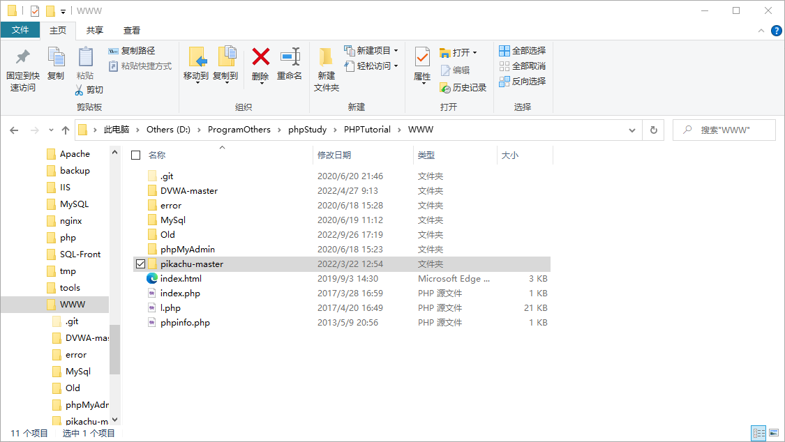Click the Up one level arrow
The image size is (785, 442).
click(66, 130)
